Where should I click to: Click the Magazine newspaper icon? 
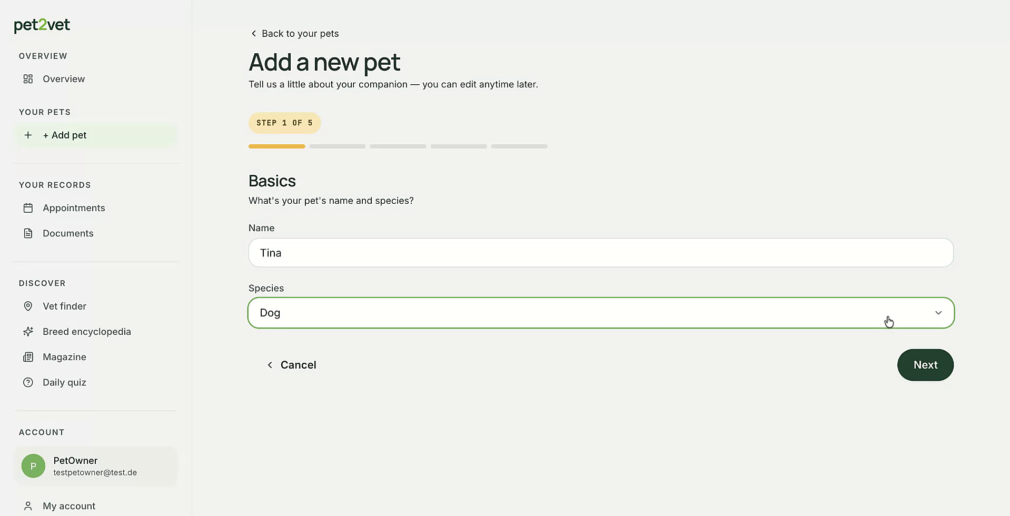click(28, 357)
